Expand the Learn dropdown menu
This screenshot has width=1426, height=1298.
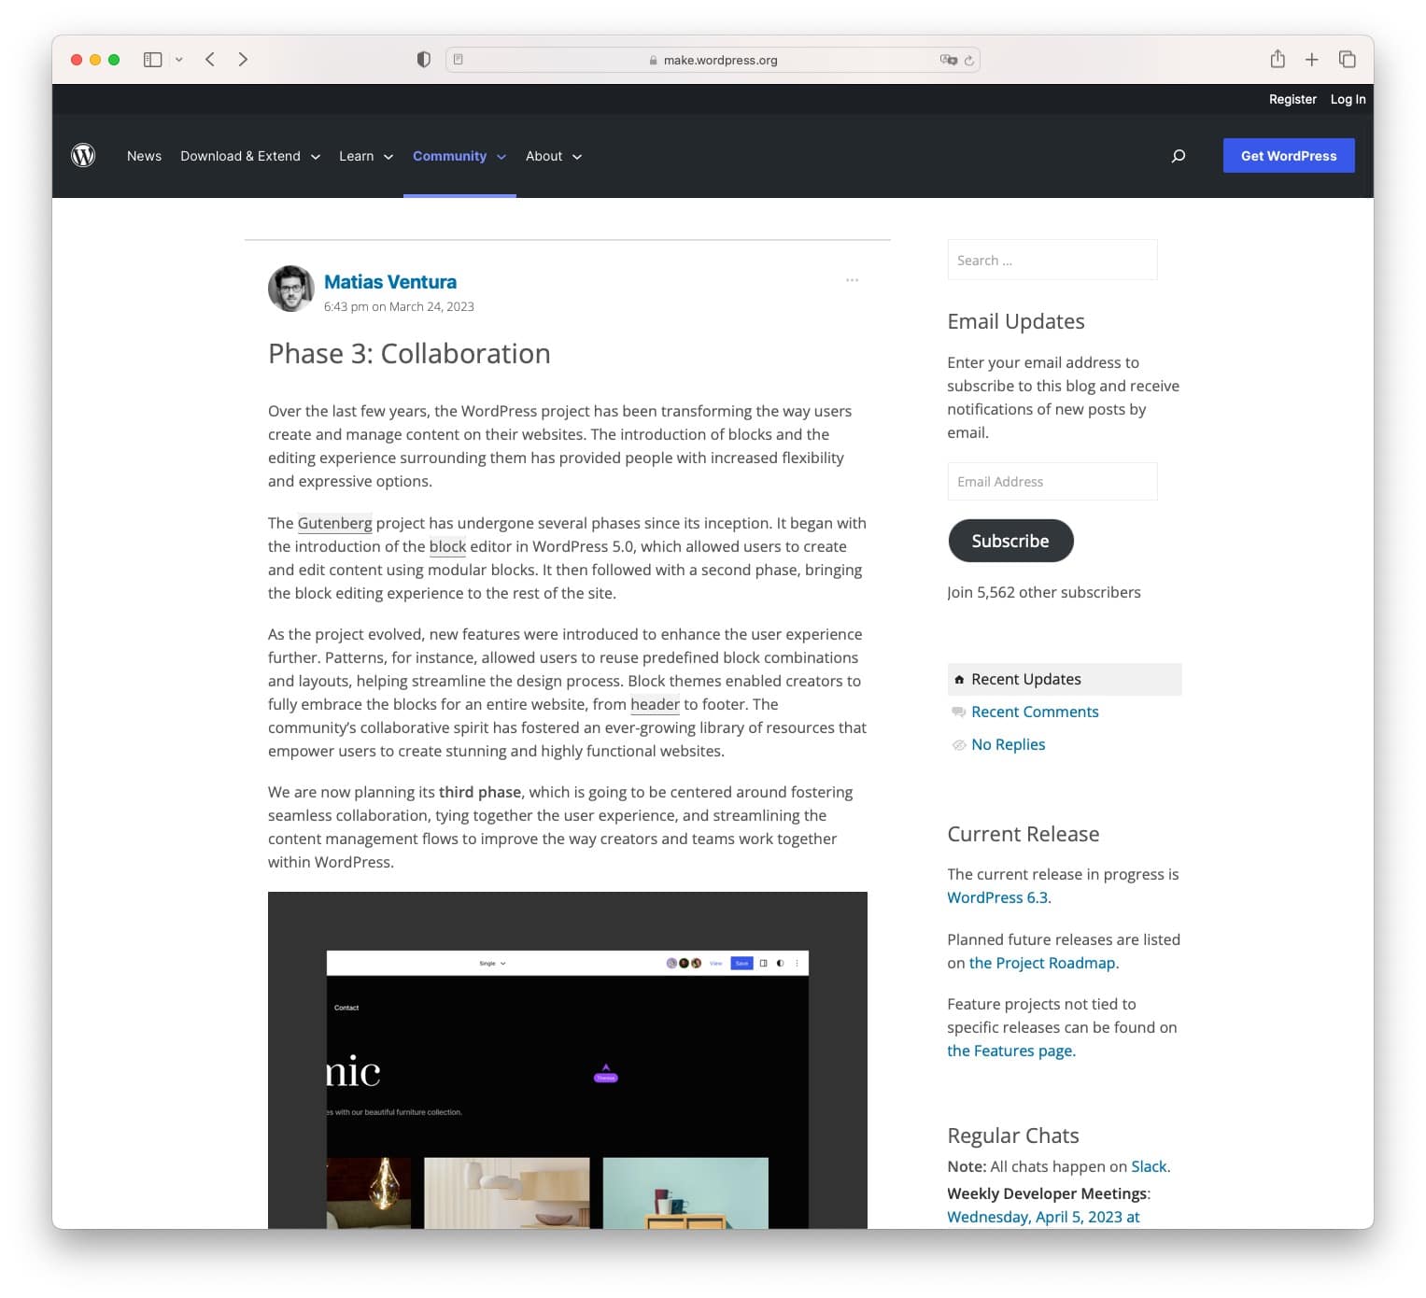point(365,156)
